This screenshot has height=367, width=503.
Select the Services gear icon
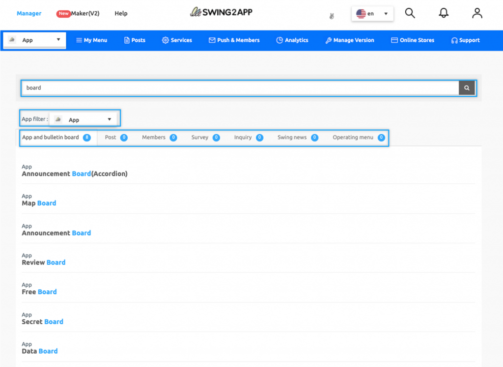(166, 40)
